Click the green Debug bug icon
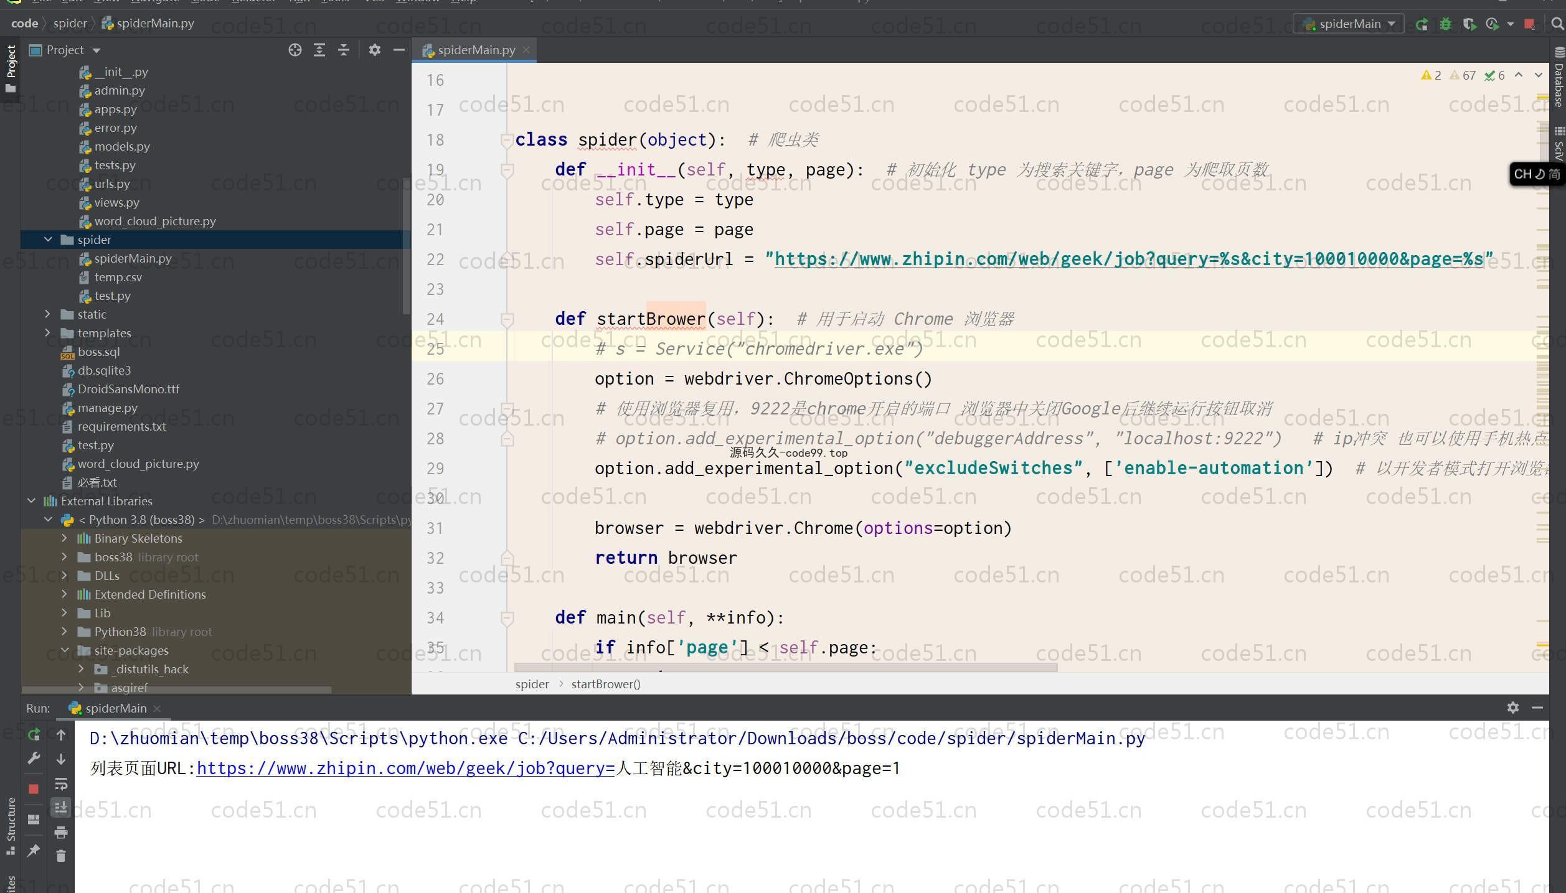Screen dimensions: 1566x893 click(1446, 24)
